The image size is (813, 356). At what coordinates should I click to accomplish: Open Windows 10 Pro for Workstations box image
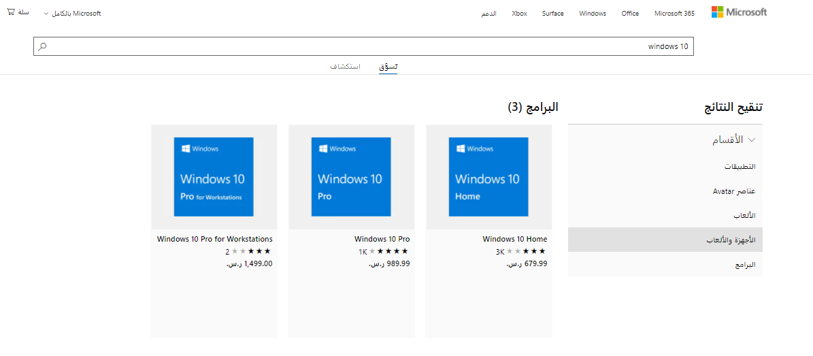pos(214,177)
